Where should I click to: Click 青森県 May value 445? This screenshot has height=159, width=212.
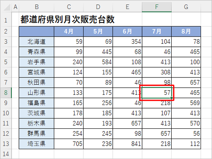(98, 52)
